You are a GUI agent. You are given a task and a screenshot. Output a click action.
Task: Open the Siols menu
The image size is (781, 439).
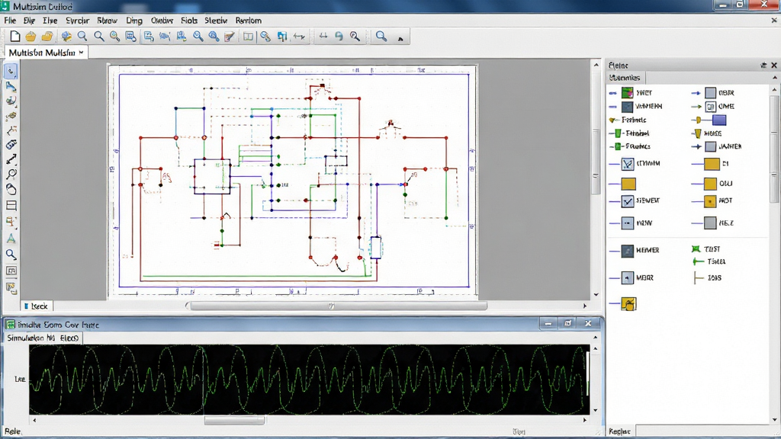coord(189,21)
